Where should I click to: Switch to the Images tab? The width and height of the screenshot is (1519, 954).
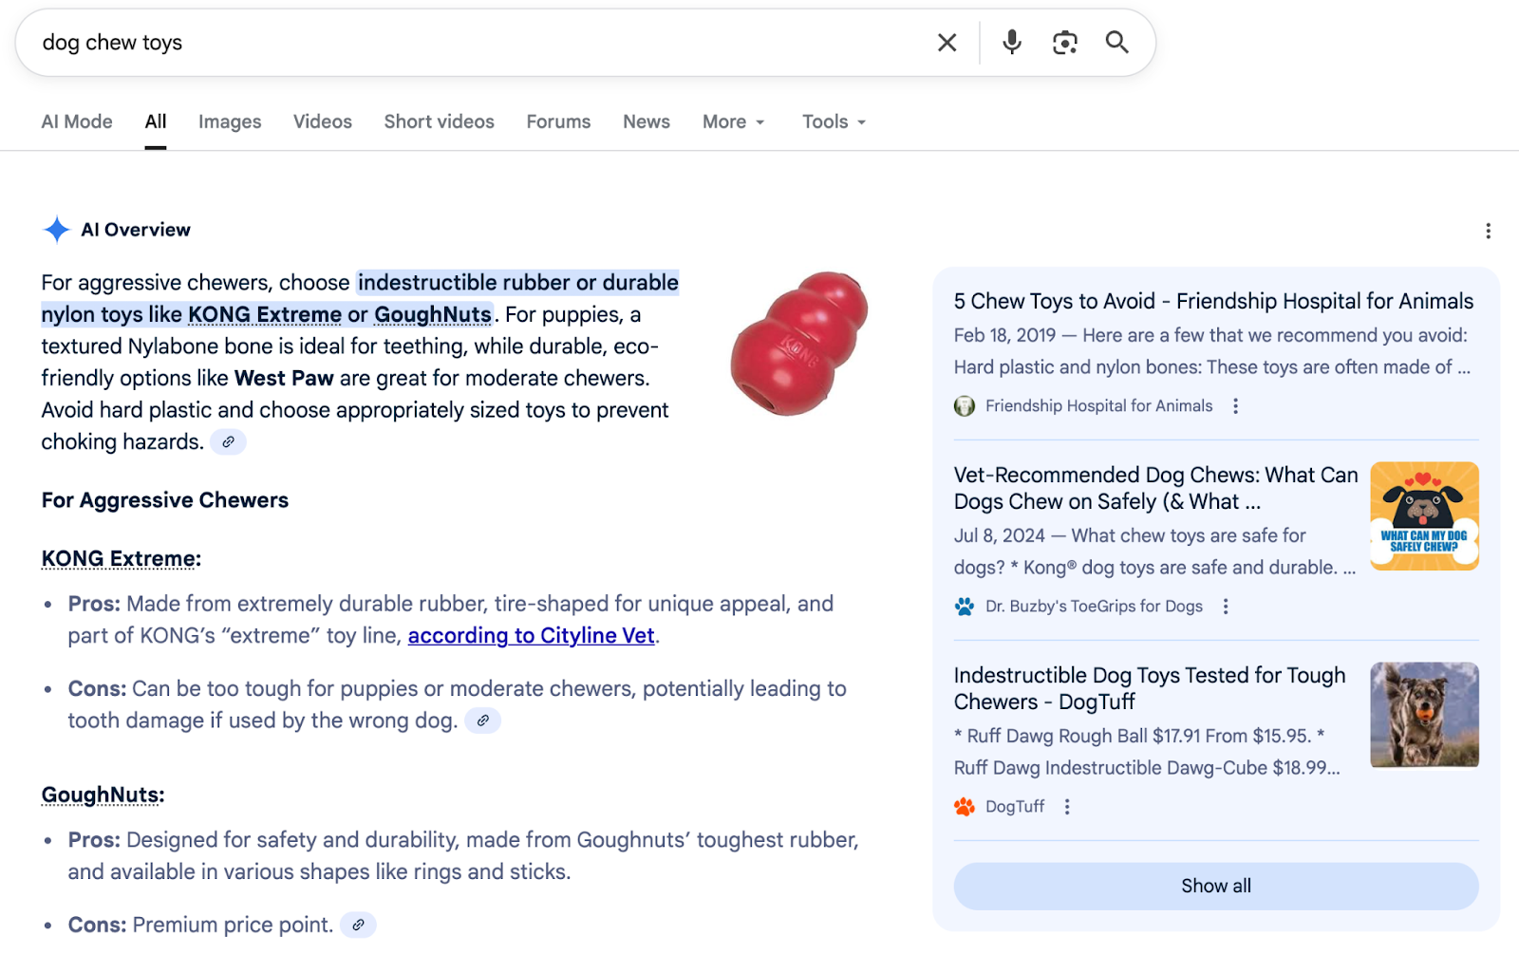(x=229, y=122)
